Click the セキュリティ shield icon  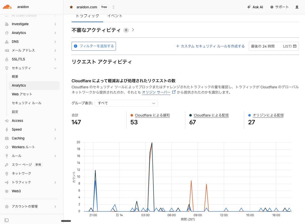(7, 68)
